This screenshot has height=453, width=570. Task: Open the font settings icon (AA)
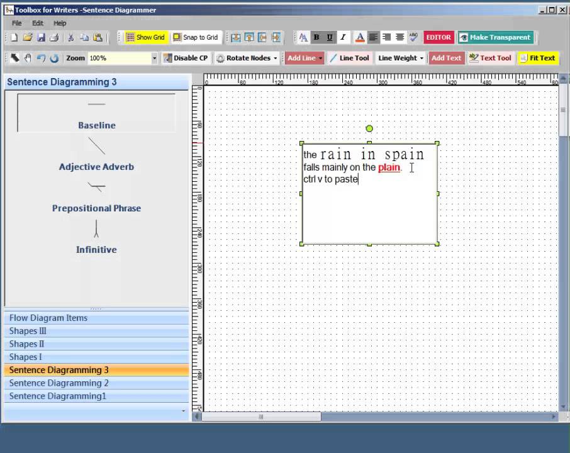303,38
